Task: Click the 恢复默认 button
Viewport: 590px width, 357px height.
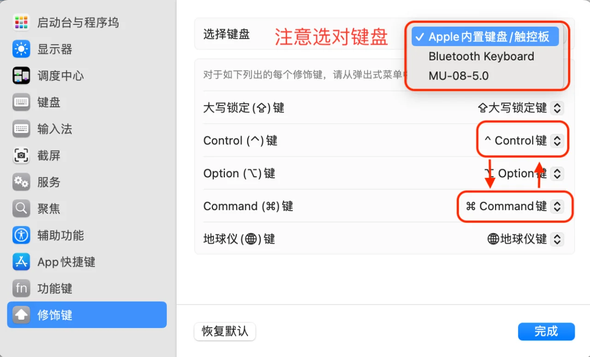Action: click(x=224, y=331)
